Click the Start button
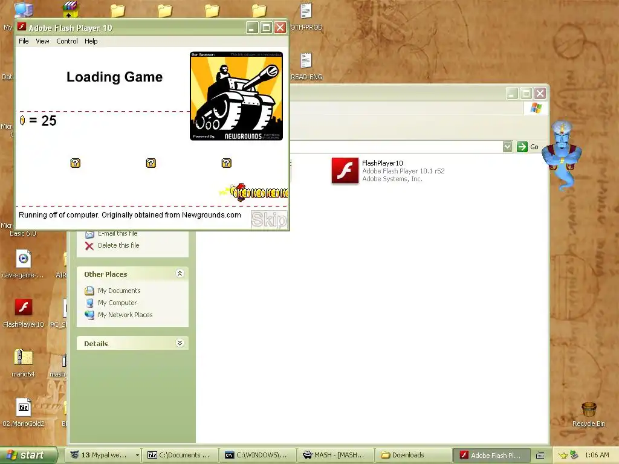The image size is (619, 464). pyautogui.click(x=28, y=455)
